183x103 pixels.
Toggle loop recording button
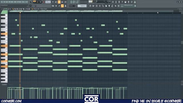point(65,2)
